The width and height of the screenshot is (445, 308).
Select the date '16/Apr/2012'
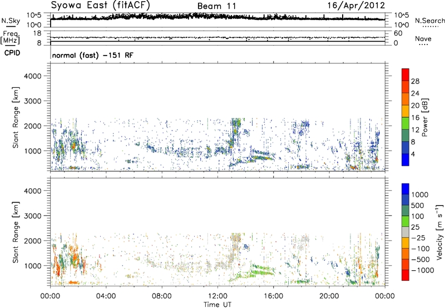(x=356, y=6)
